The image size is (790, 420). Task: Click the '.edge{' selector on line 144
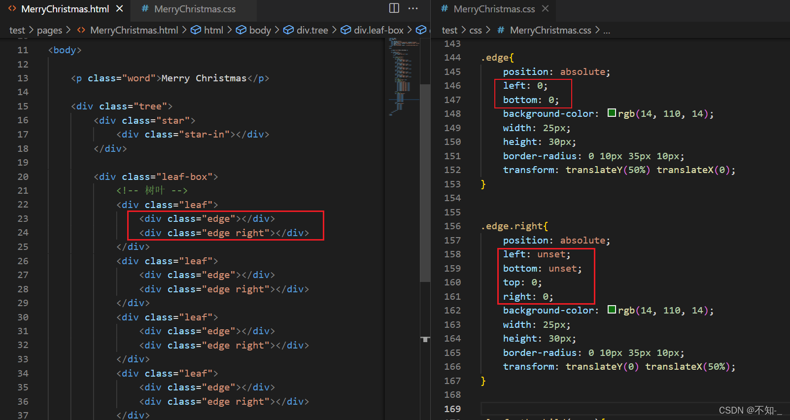tap(497, 57)
